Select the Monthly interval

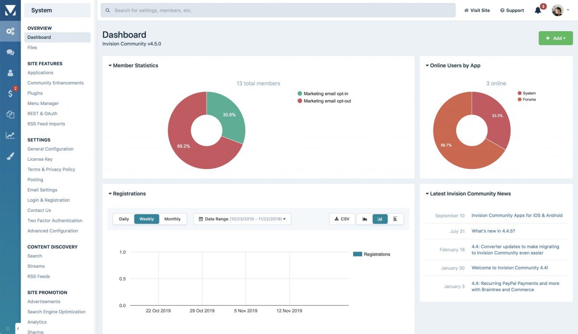coord(172,219)
